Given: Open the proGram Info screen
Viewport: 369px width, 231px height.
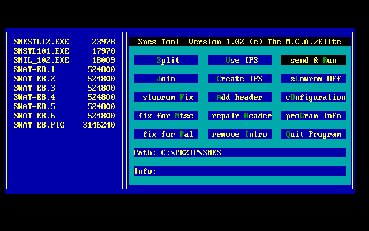Looking at the screenshot, I should (313, 115).
